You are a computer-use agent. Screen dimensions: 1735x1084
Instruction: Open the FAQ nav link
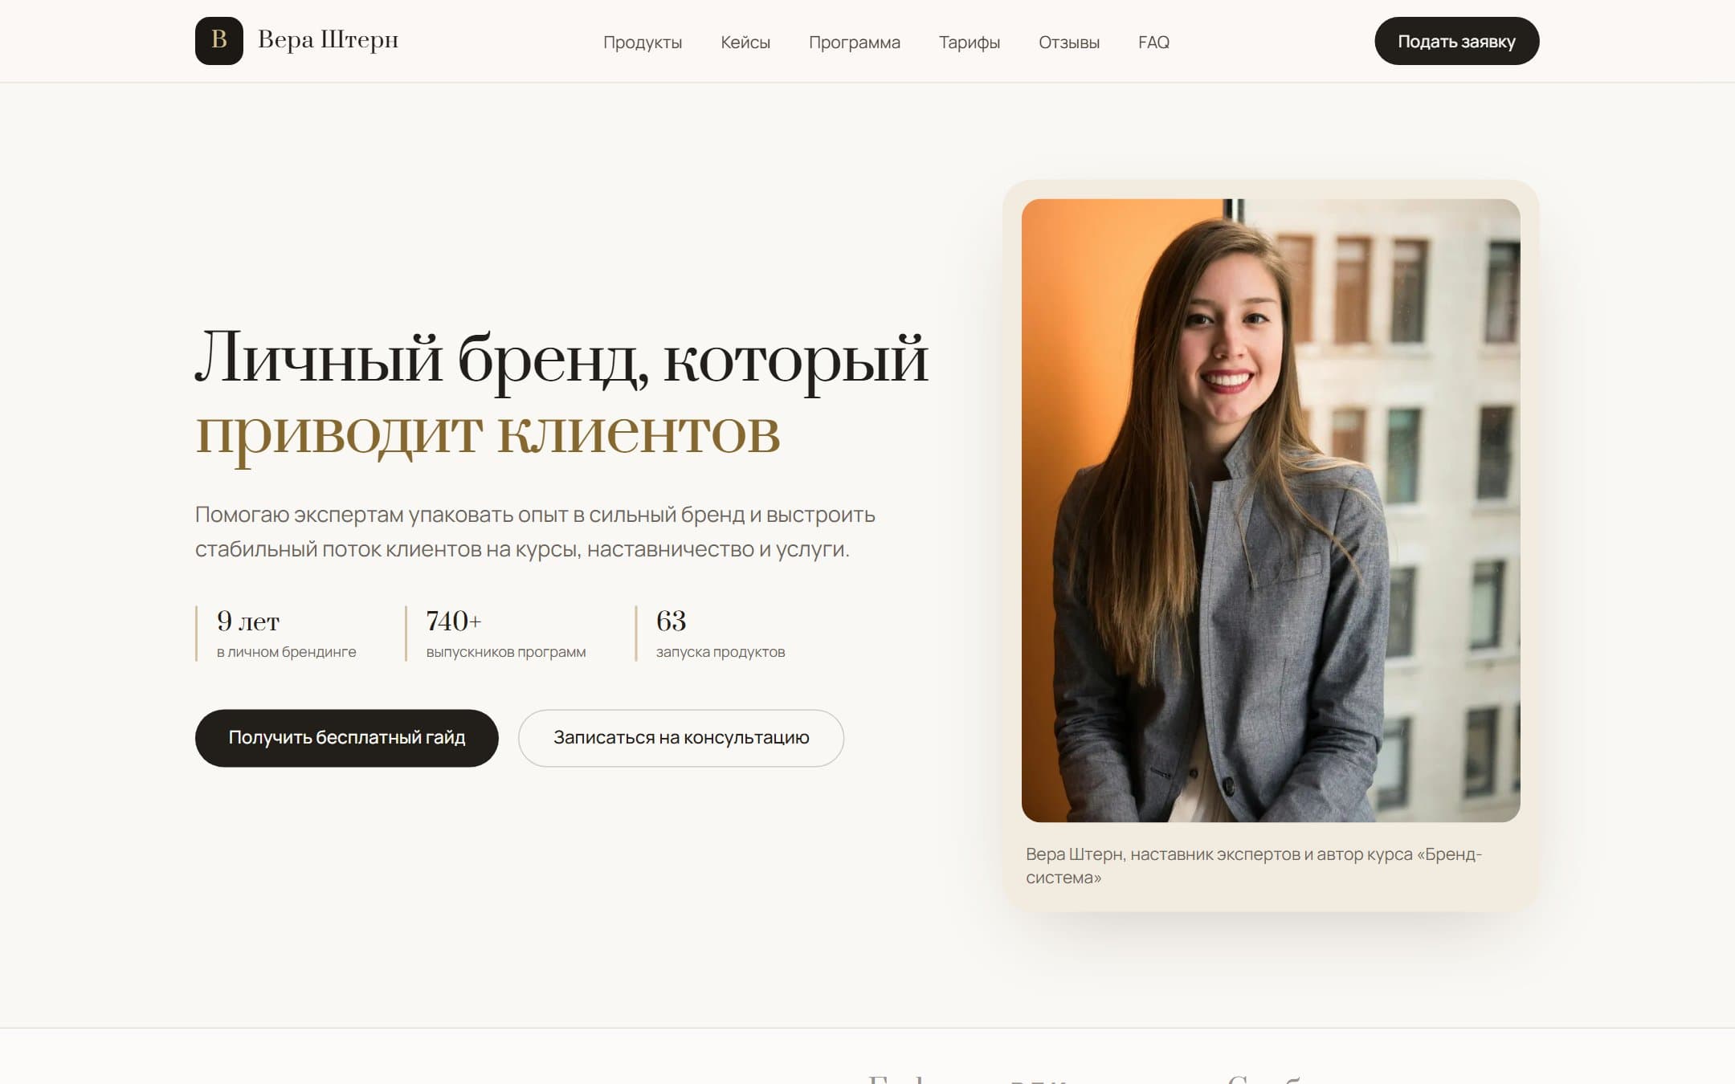[x=1153, y=43]
